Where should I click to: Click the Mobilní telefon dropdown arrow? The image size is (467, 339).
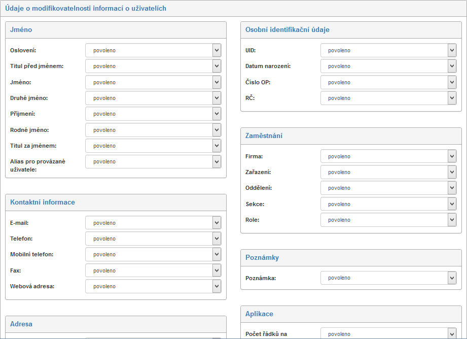click(x=217, y=254)
